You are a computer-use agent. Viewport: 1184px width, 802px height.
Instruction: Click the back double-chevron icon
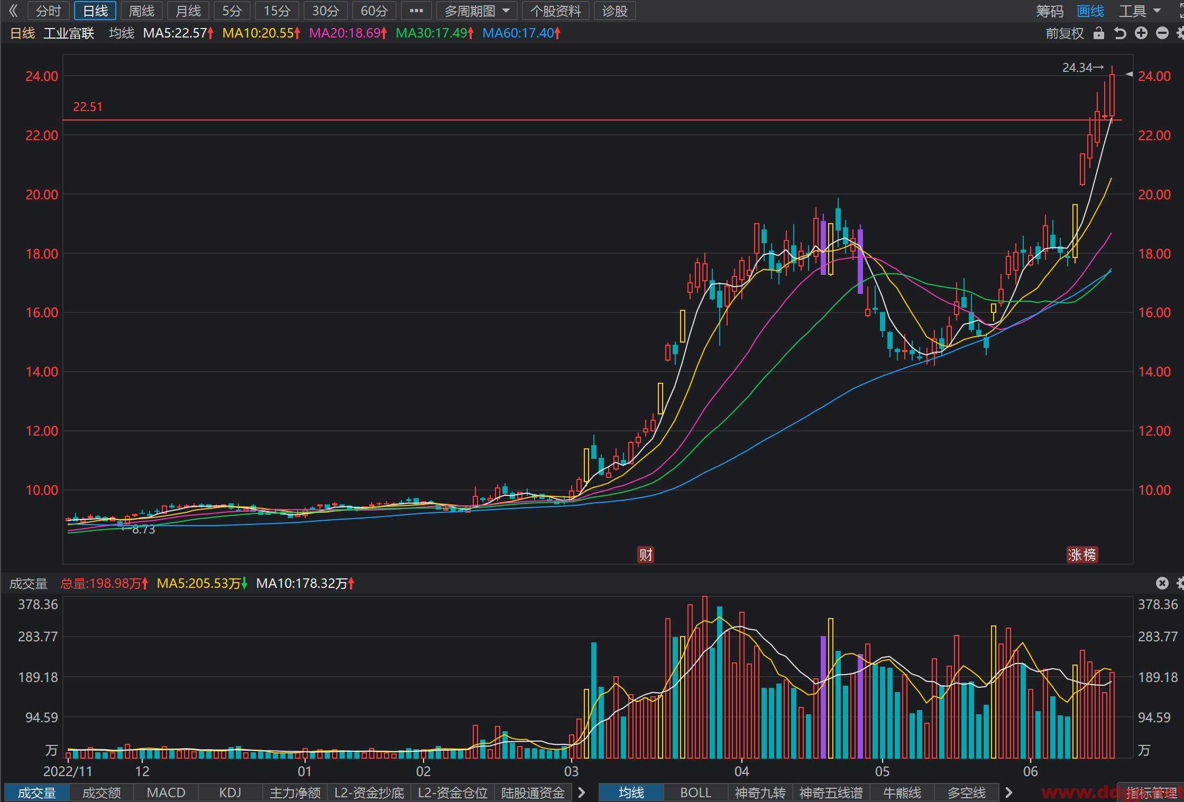click(13, 11)
